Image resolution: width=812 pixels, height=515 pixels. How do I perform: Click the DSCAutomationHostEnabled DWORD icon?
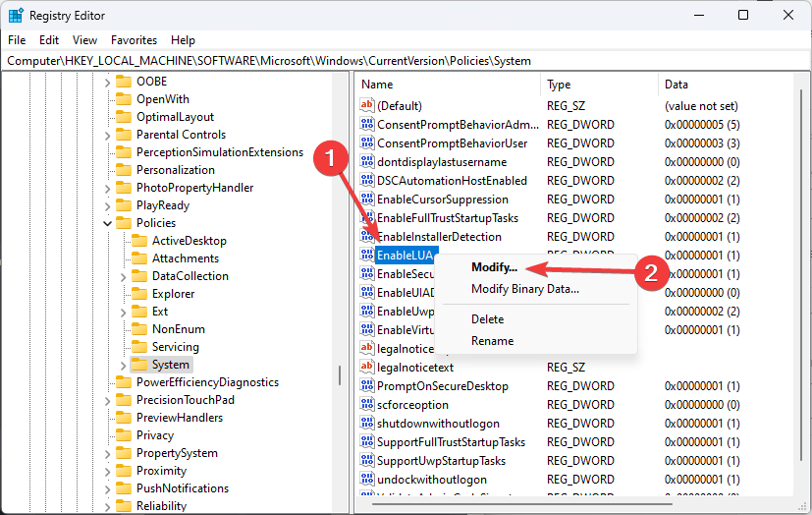click(x=366, y=180)
